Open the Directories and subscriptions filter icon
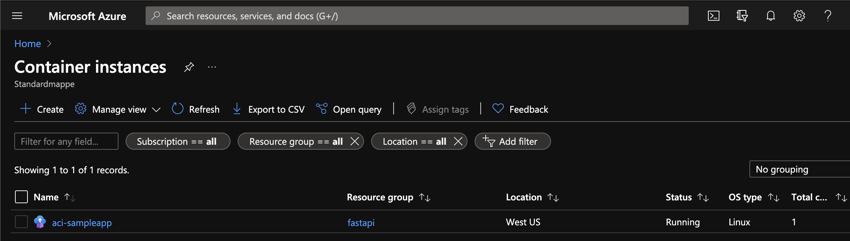 pos(742,16)
